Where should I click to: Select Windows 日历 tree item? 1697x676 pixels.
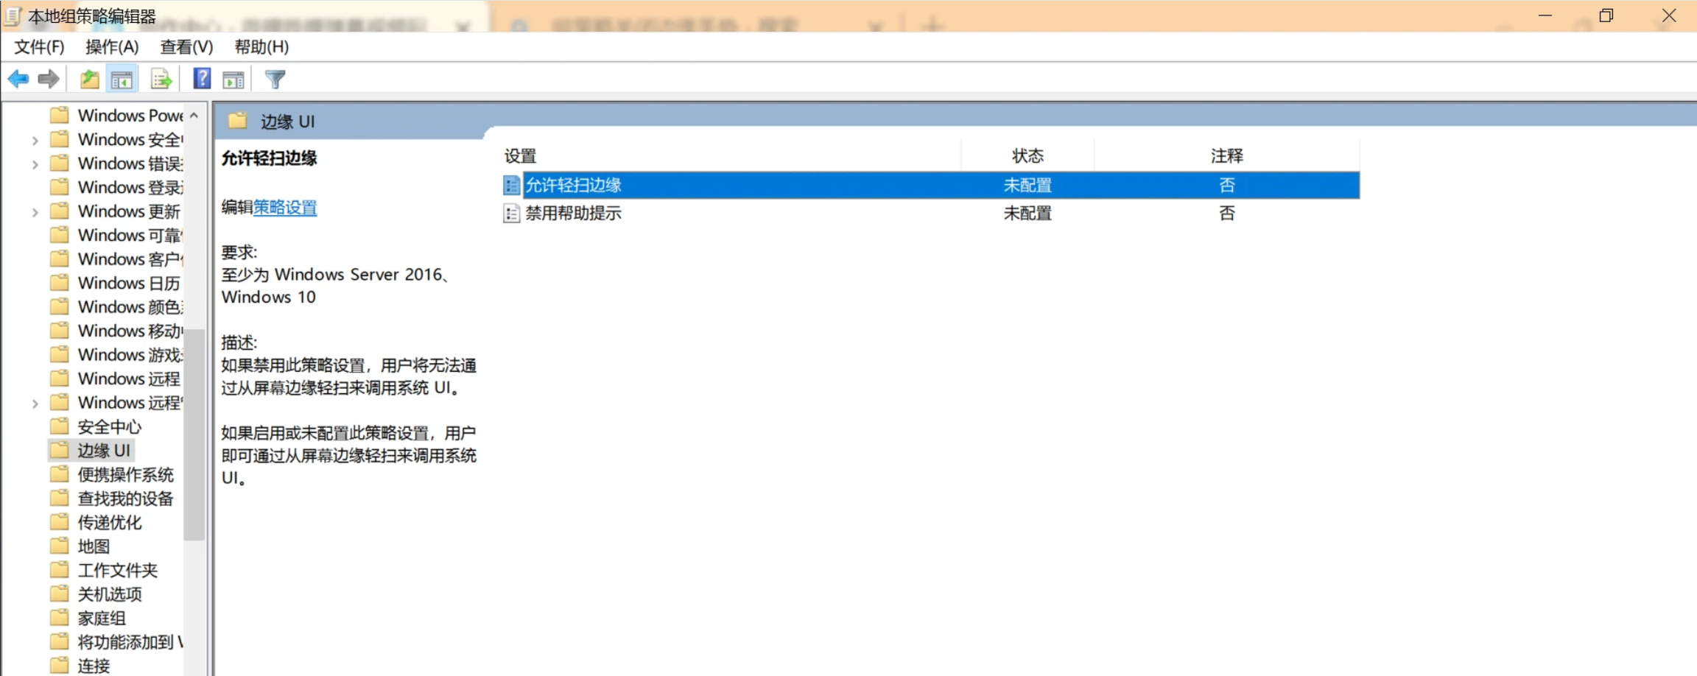[x=129, y=284]
